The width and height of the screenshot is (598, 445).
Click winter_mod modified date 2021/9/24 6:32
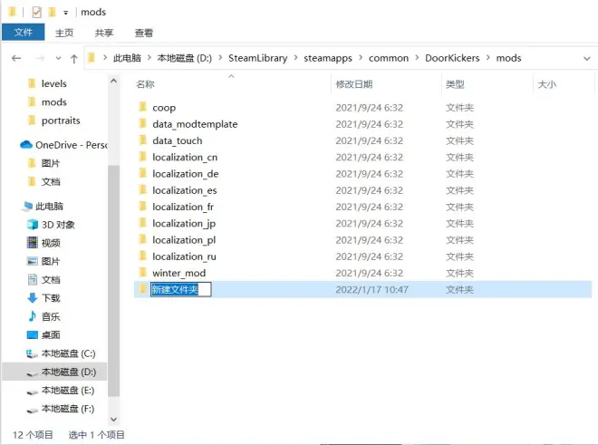(369, 273)
